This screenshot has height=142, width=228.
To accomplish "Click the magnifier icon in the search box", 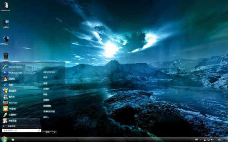I will point(39,131).
